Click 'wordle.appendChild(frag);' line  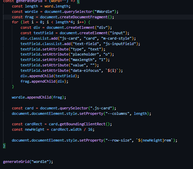[x=39, y=98]
